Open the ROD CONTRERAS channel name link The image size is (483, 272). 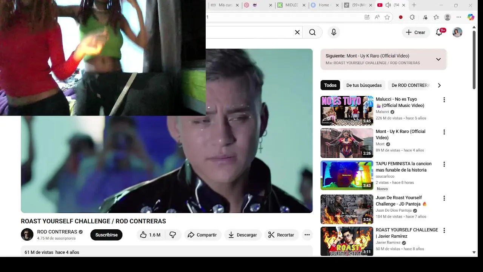coord(57,232)
